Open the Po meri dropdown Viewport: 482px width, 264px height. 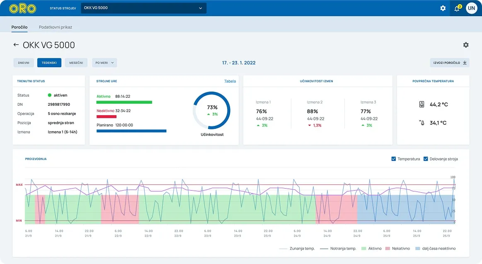(104, 63)
